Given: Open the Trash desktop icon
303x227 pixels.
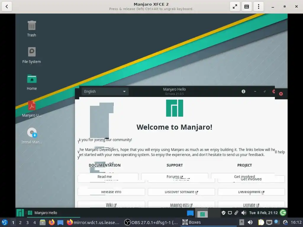Looking at the screenshot, I should (32, 29).
